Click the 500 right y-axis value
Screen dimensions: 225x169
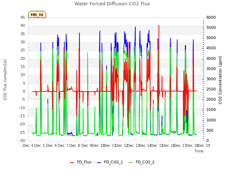210,130
